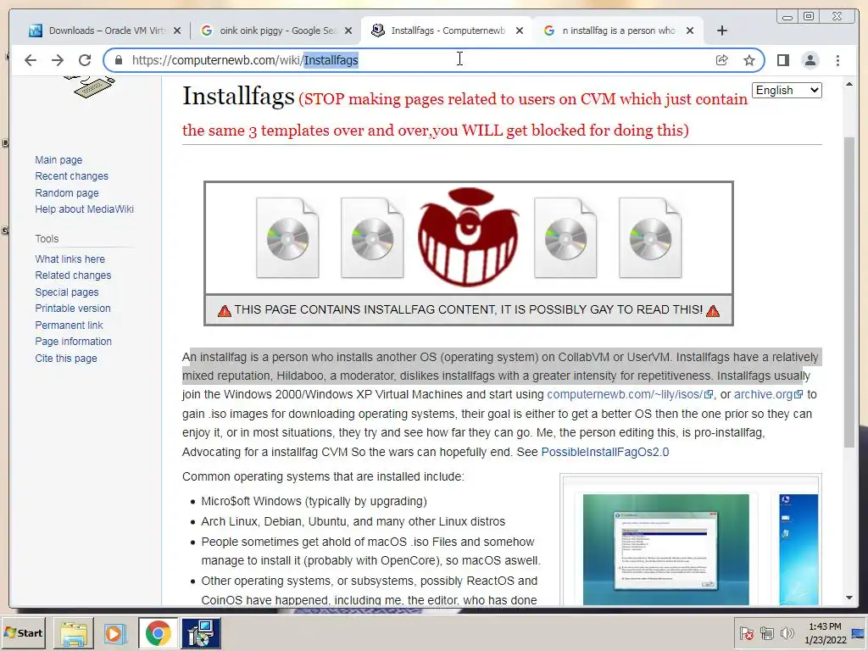Screen dimensions: 868x651
Task: Click the taskbar clock showing 1:43 PM
Action: pos(826,633)
